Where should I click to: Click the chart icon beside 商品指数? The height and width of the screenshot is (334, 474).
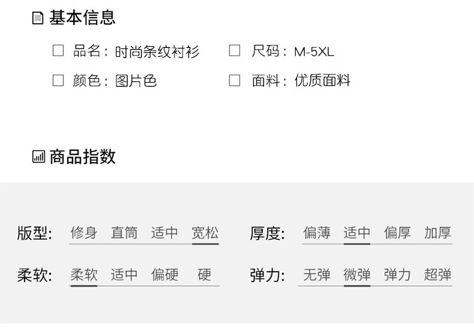(x=39, y=157)
